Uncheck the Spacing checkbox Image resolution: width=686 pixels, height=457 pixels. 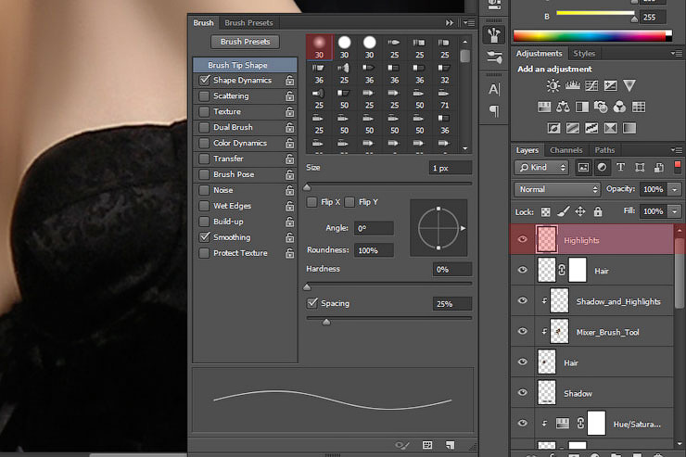pyautogui.click(x=312, y=303)
